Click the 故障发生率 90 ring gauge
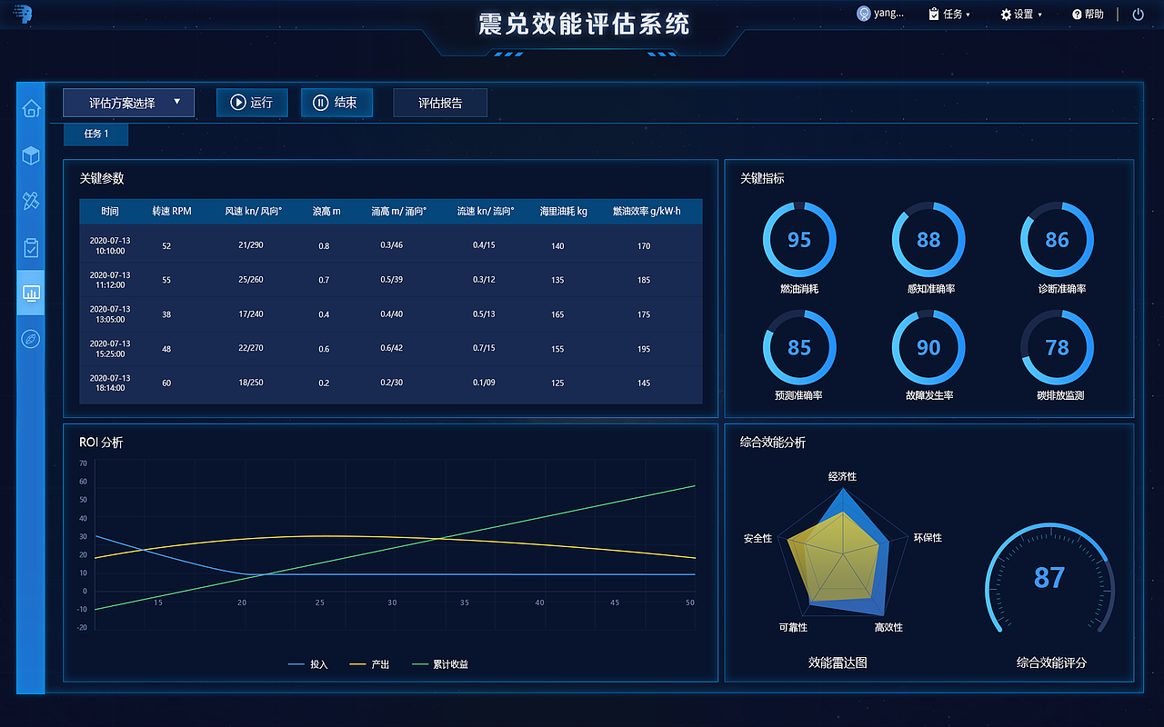1164x727 pixels. (928, 347)
